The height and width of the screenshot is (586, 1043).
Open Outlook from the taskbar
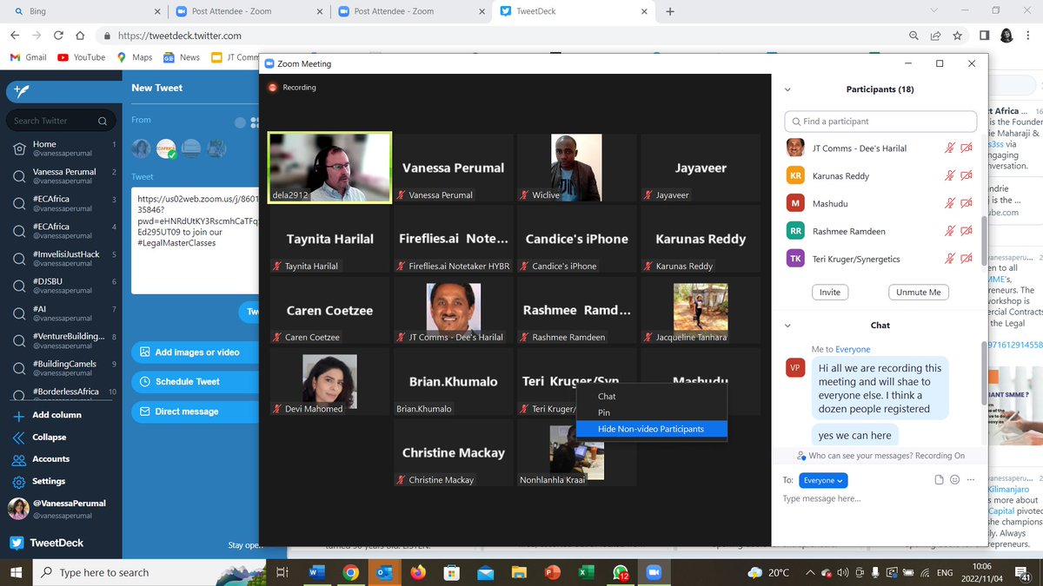point(384,573)
